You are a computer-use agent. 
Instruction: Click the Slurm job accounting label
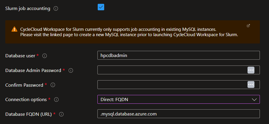pyautogui.click(x=28, y=9)
